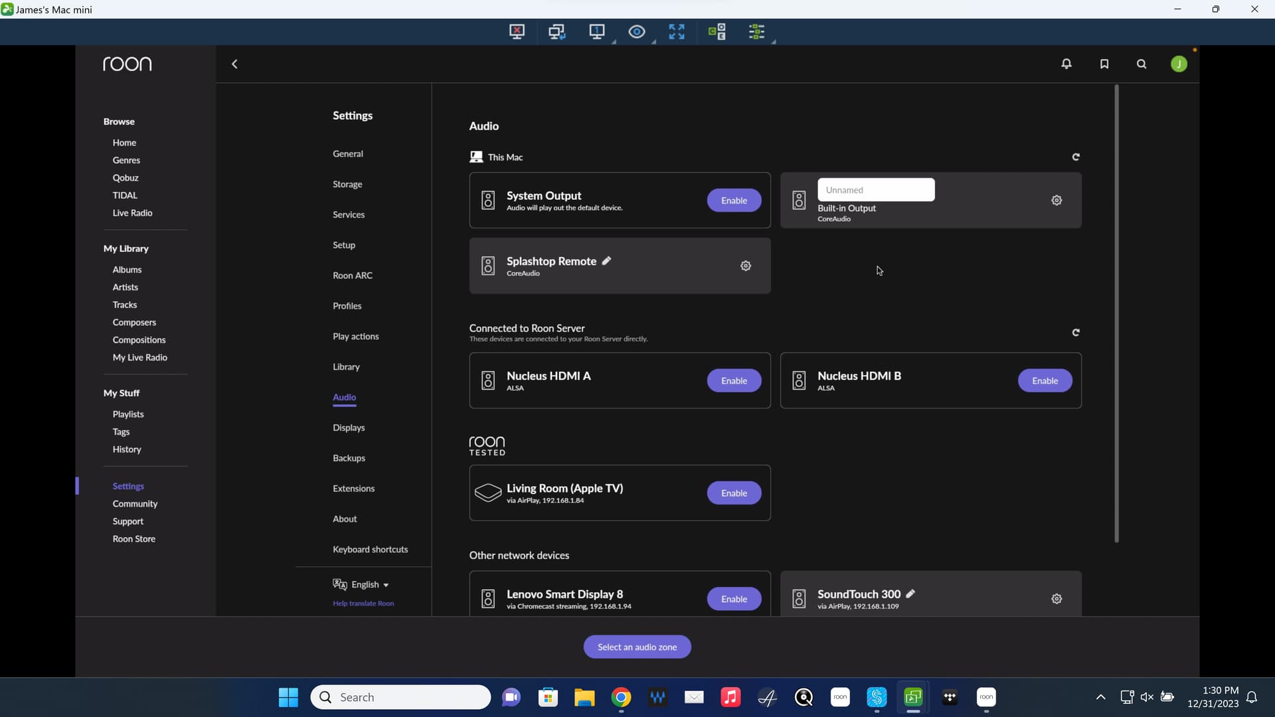Open Qobuz in sidebar
This screenshot has width=1275, height=717.
point(126,178)
